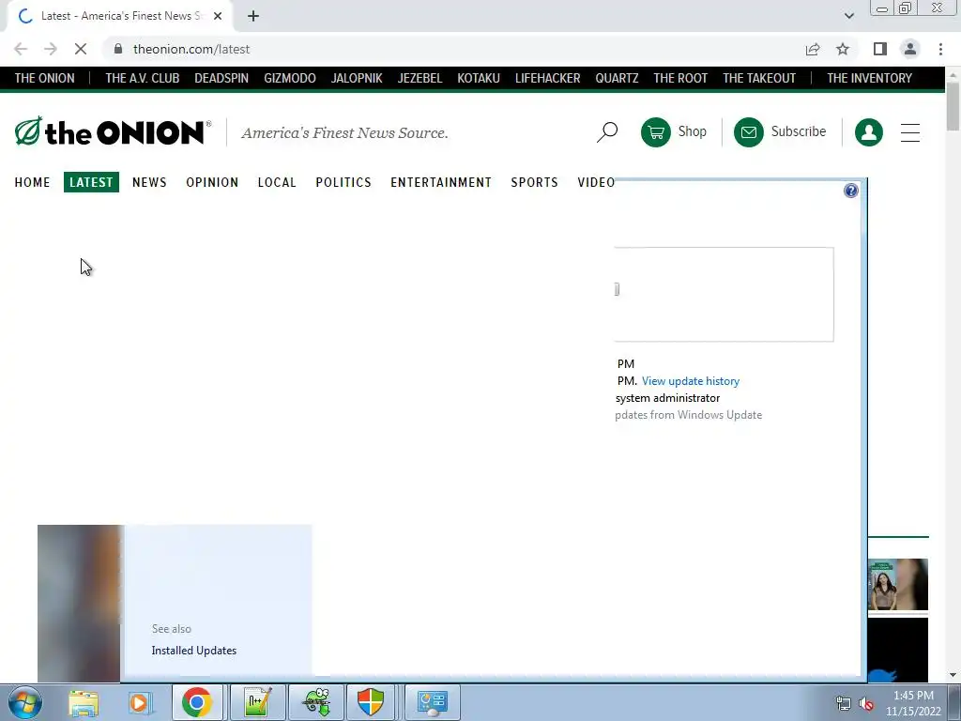The height and width of the screenshot is (721, 961).
Task: Go to KOTAKU network link
Action: pos(479,79)
